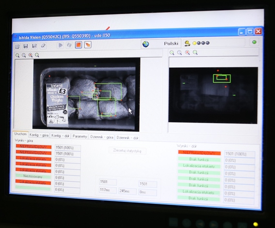
Task: Start inspection with the play button
Action: (61, 45)
